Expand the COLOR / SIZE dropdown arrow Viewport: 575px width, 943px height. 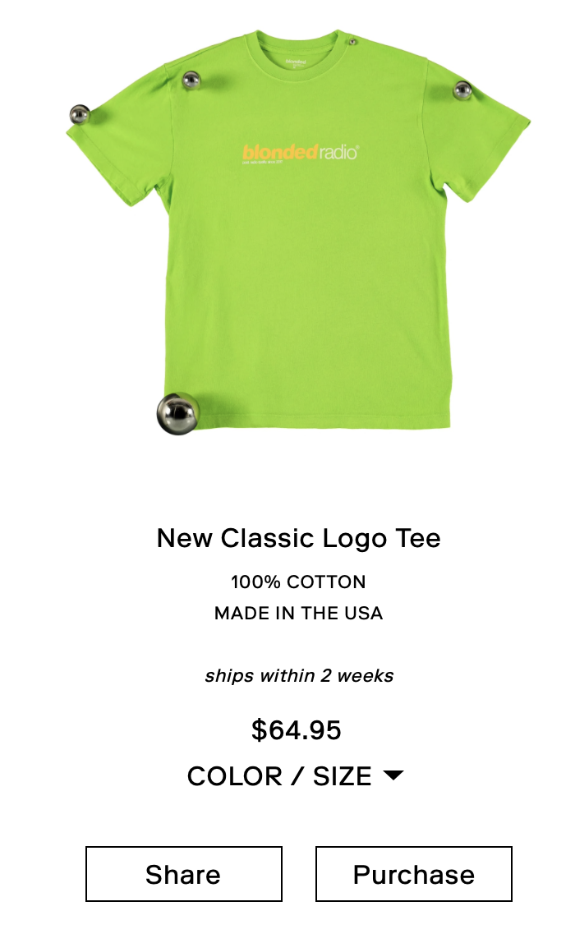pos(393,775)
